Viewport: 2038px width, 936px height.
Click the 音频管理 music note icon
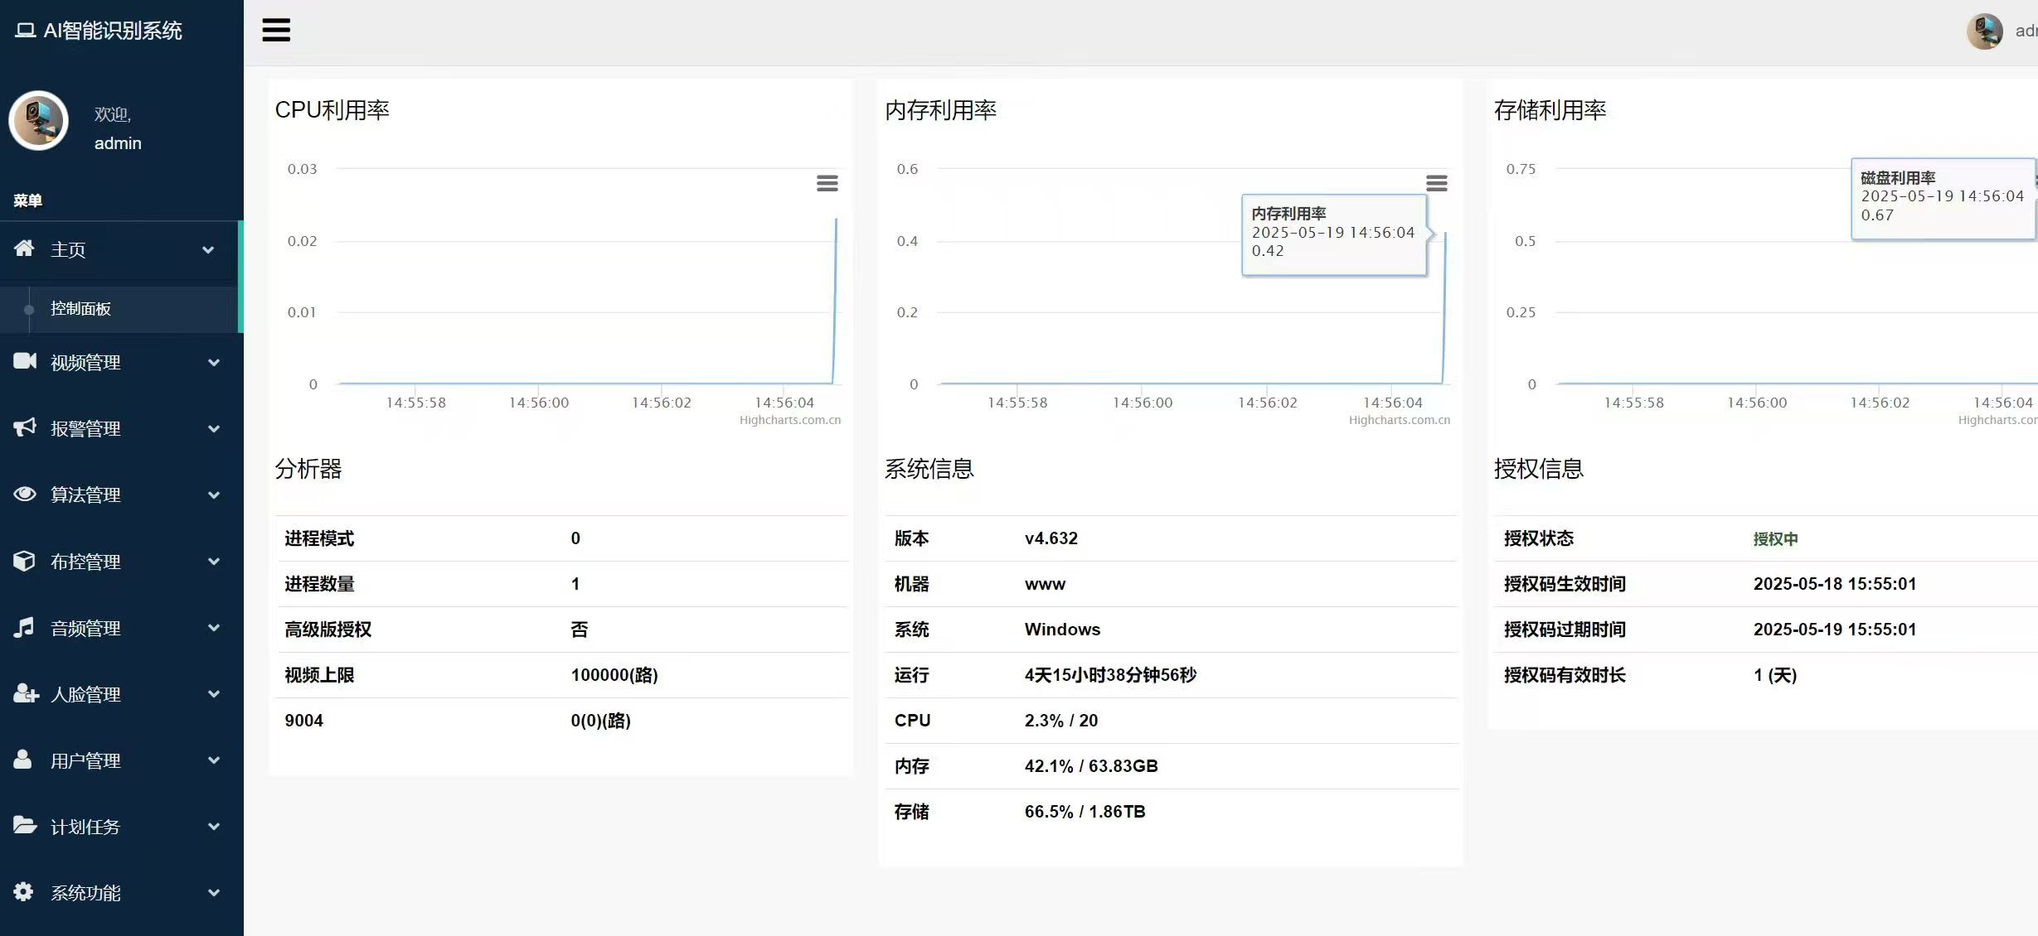click(25, 627)
